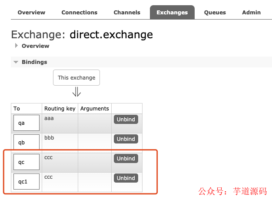
Task: Click routing key ccc for qc1
Action: [x=60, y=182]
